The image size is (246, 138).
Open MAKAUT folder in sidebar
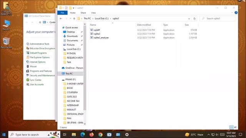pyautogui.click(x=71, y=110)
